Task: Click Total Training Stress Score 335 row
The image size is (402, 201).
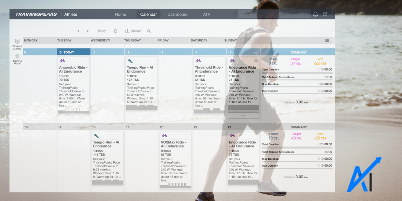Action: pos(297,78)
